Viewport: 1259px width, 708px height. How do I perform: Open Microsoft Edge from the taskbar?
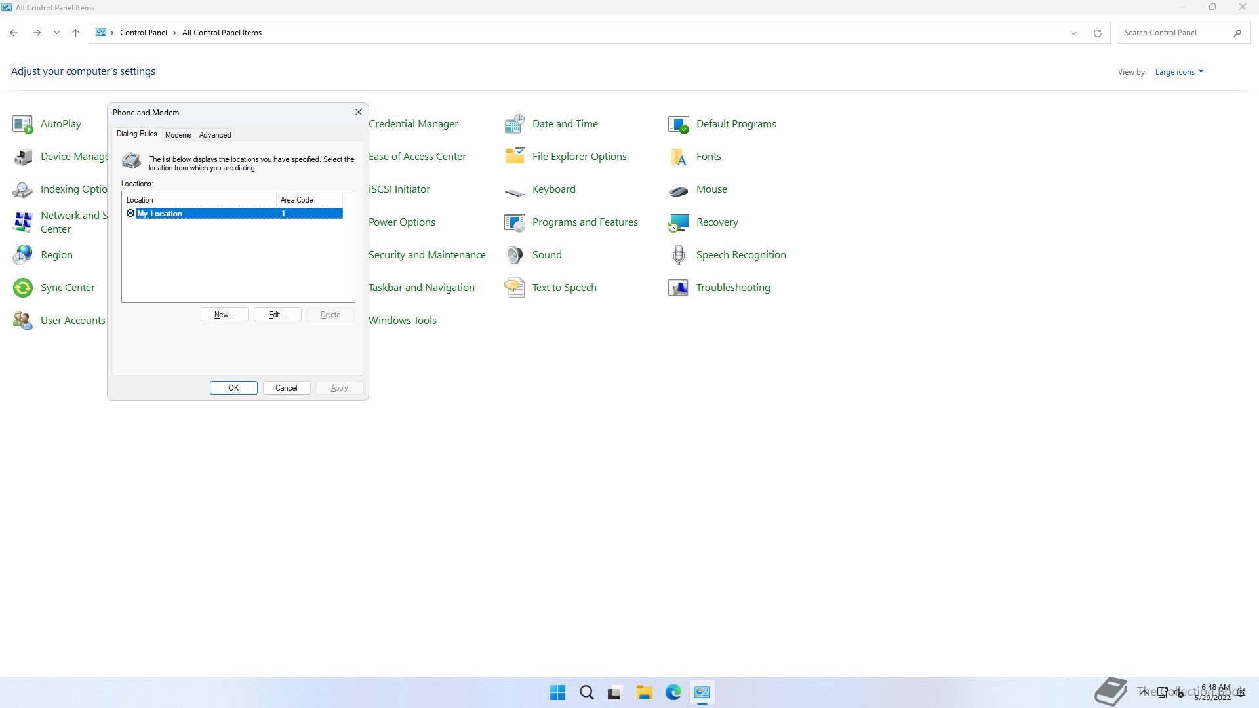(673, 693)
